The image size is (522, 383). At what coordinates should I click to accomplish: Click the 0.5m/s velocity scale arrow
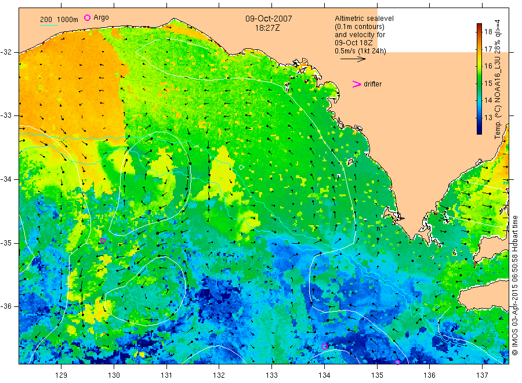click(x=353, y=59)
